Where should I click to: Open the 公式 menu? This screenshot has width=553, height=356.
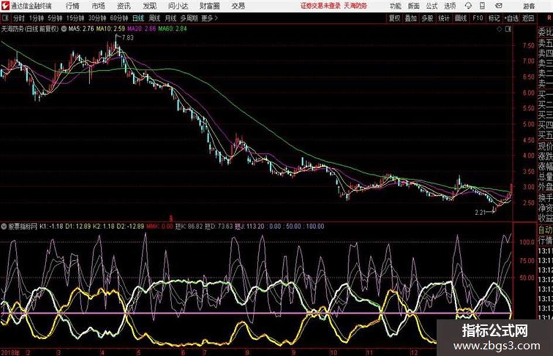[431, 6]
